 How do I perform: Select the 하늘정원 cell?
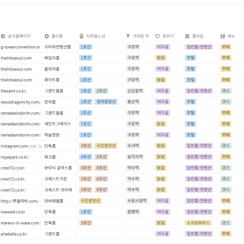[59, 135]
